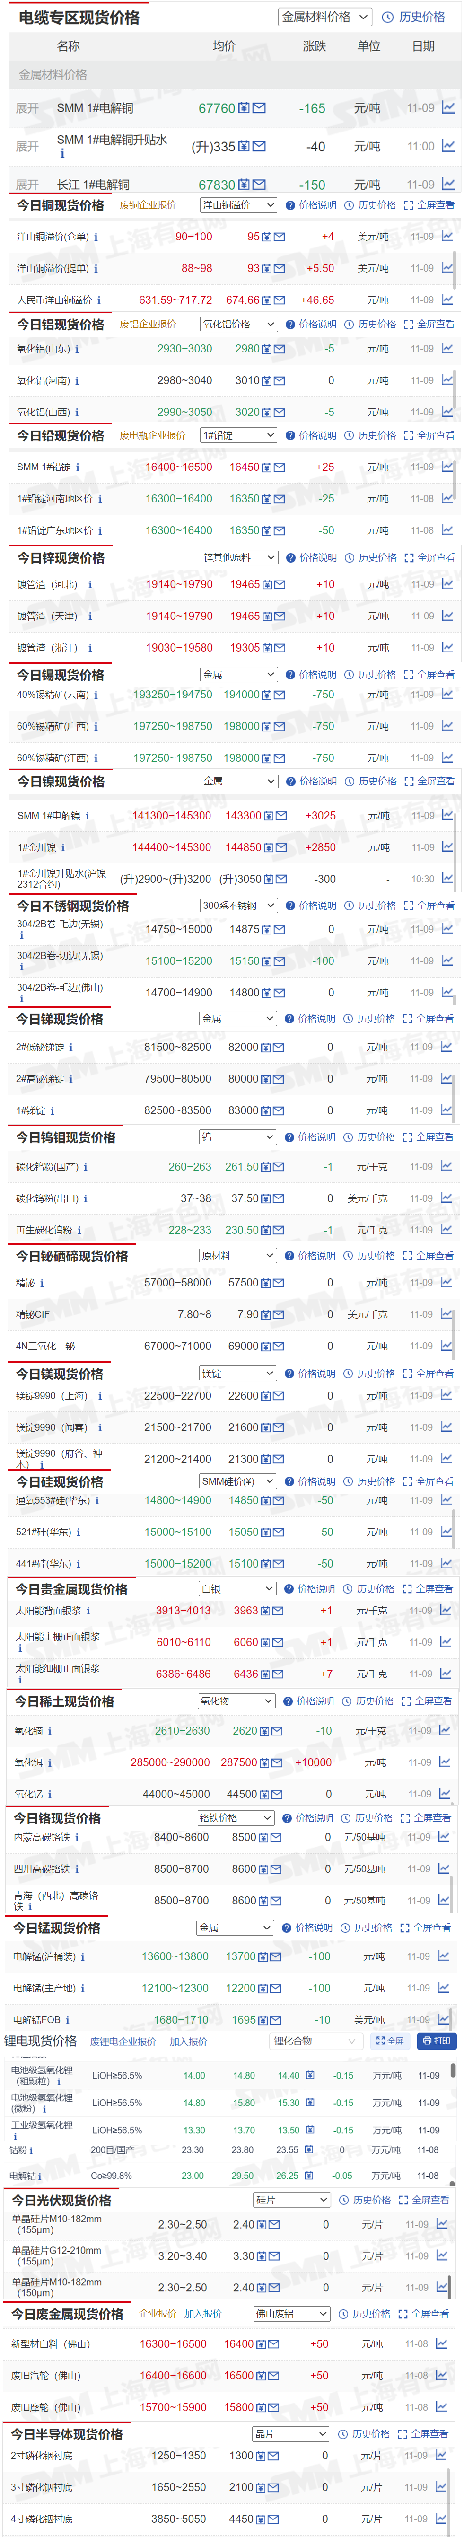Click 加入报价 link in lithium section

tap(188, 2042)
